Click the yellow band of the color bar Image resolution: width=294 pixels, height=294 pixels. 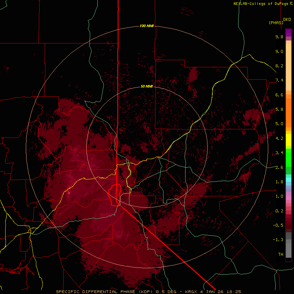[288, 140]
